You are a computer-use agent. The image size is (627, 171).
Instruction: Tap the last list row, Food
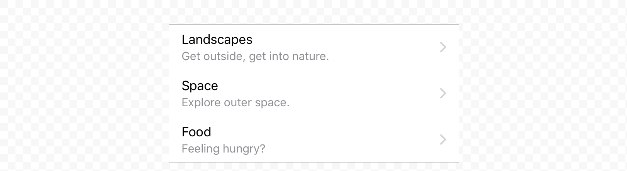[x=313, y=140]
